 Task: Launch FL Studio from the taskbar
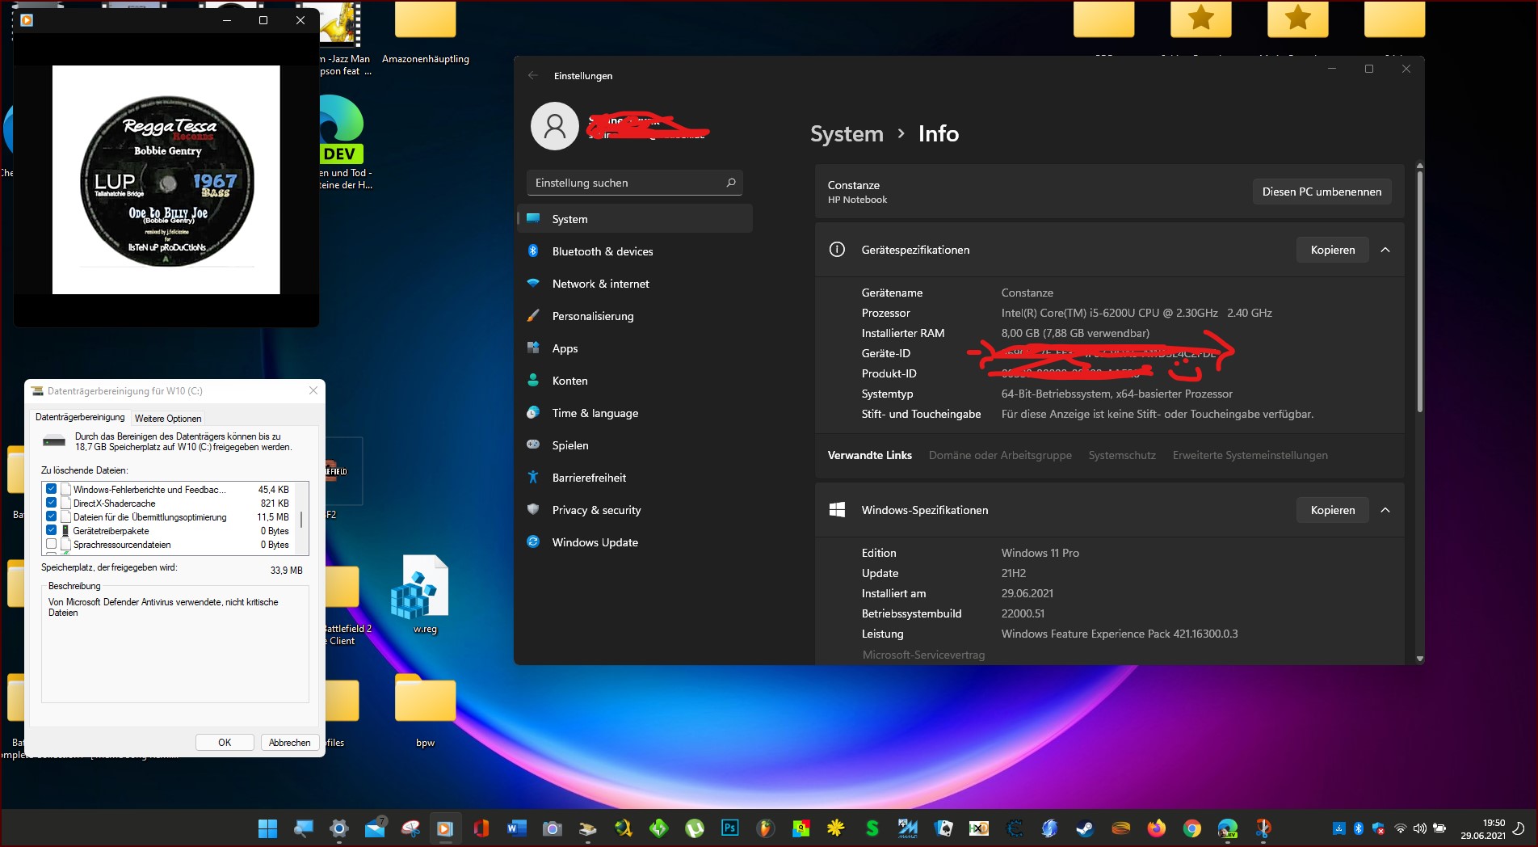click(x=766, y=828)
